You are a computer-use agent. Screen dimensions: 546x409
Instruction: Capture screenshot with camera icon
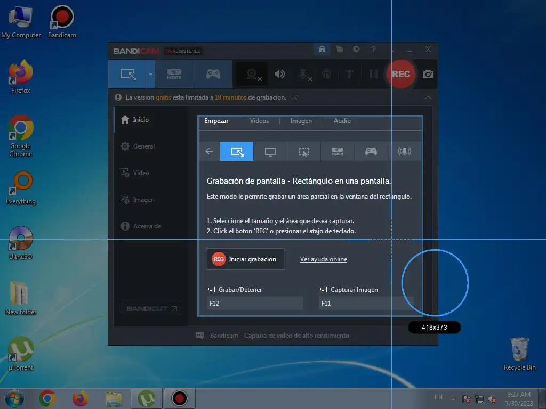(x=428, y=74)
